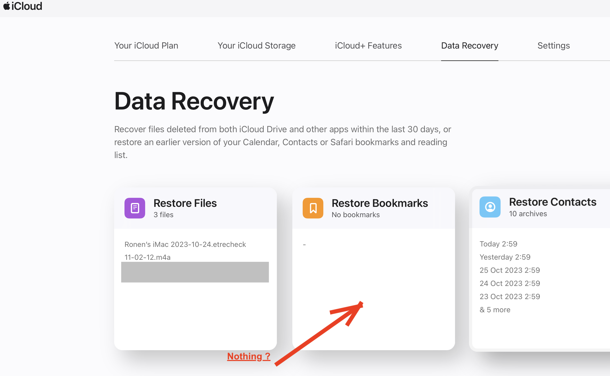The image size is (610, 376).
Task: Switch to the Your iCloud Plan tab
Action: 146,45
